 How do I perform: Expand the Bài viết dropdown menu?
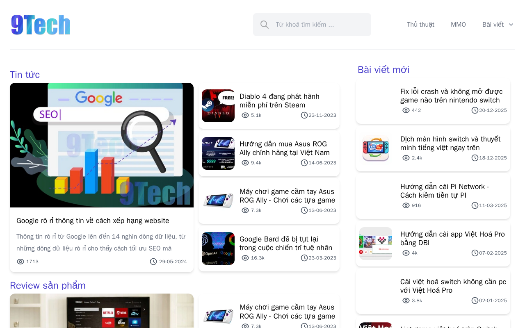pos(498,25)
